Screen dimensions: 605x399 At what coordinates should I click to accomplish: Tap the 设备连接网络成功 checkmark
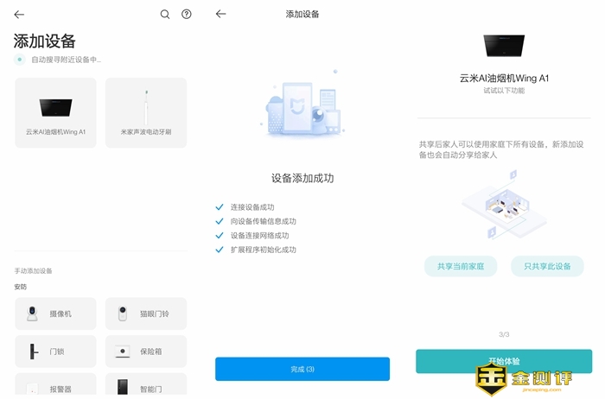pyautogui.click(x=220, y=235)
